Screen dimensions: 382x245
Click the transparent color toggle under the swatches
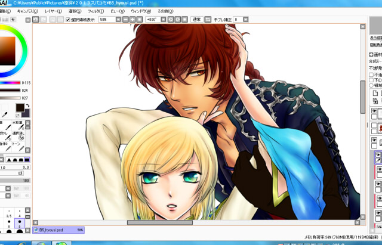click(17, 115)
